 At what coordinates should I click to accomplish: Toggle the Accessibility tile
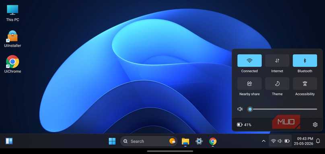click(x=305, y=84)
